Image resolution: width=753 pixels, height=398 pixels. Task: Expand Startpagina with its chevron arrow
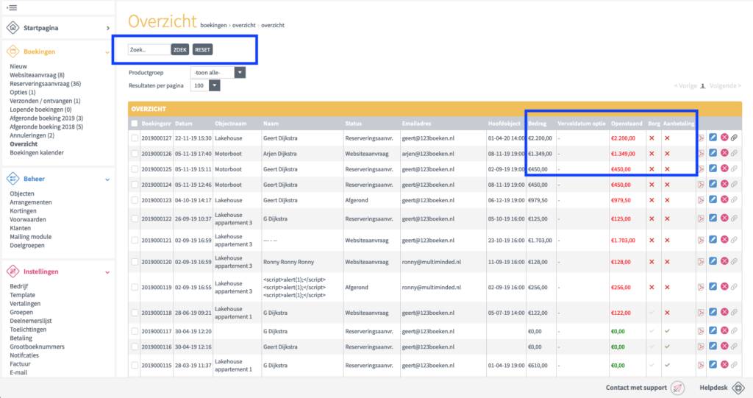108,29
